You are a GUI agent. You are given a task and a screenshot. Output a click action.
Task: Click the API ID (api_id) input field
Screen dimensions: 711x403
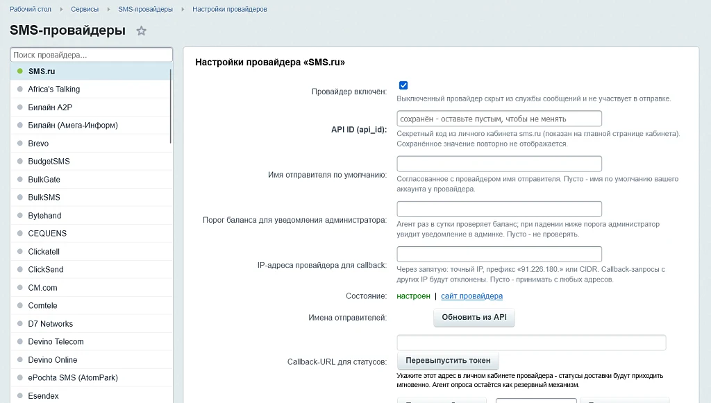499,119
